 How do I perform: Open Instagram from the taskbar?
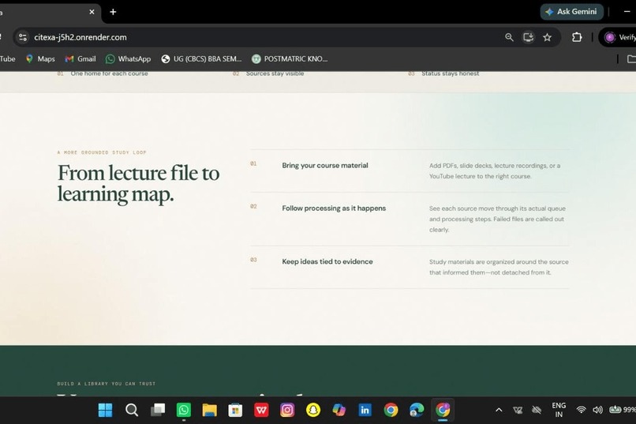[x=287, y=411]
